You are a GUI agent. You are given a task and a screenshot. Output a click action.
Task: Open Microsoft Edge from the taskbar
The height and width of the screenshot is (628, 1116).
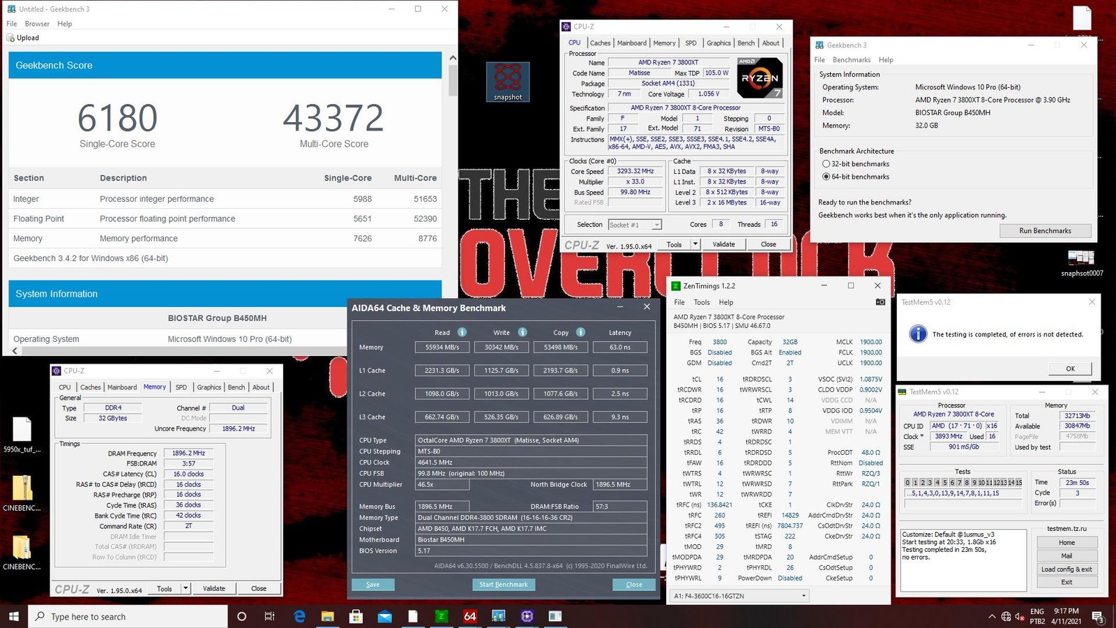click(299, 616)
